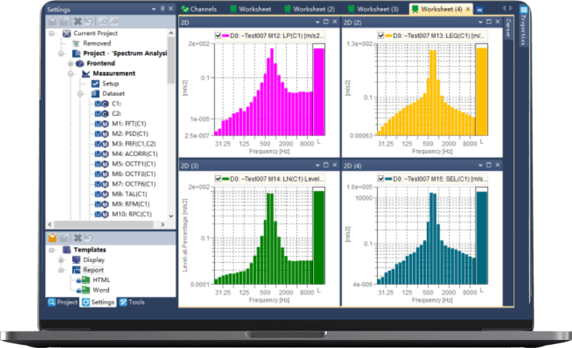The height and width of the screenshot is (348, 572).
Task: Switch to the Worksheet (2) tab
Action: pyautogui.click(x=310, y=9)
